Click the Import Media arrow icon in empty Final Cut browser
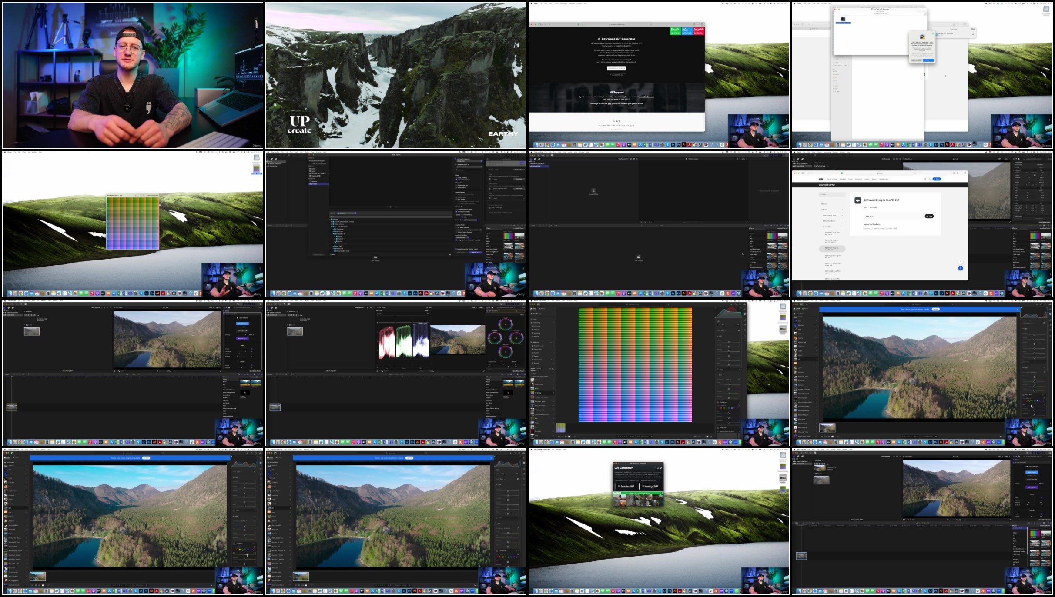 [x=593, y=190]
